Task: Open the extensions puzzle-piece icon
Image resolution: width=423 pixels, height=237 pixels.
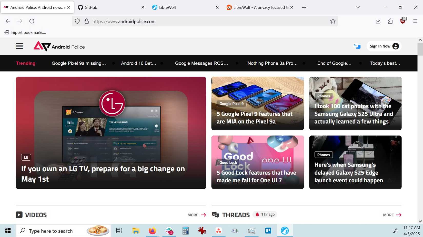Action: 390,21
